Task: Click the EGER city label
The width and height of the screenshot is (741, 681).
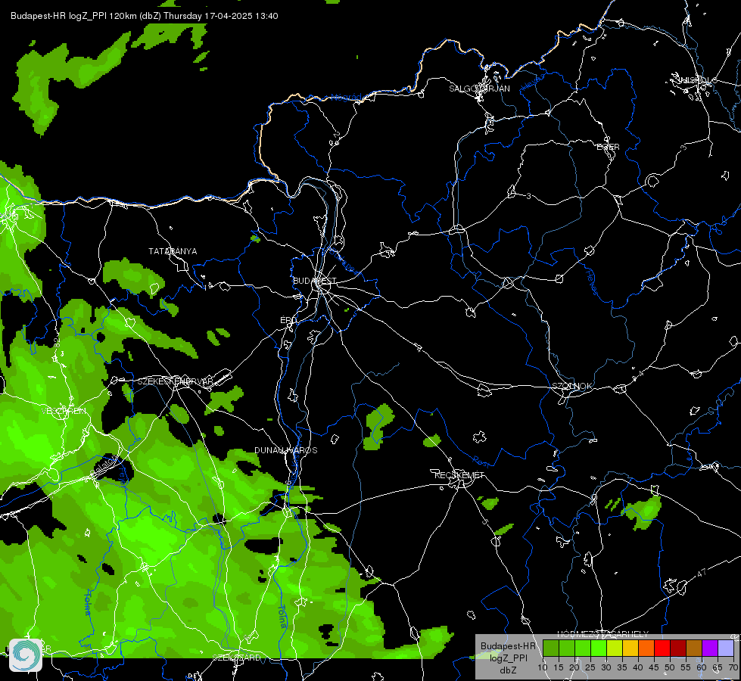Action: pyautogui.click(x=608, y=147)
